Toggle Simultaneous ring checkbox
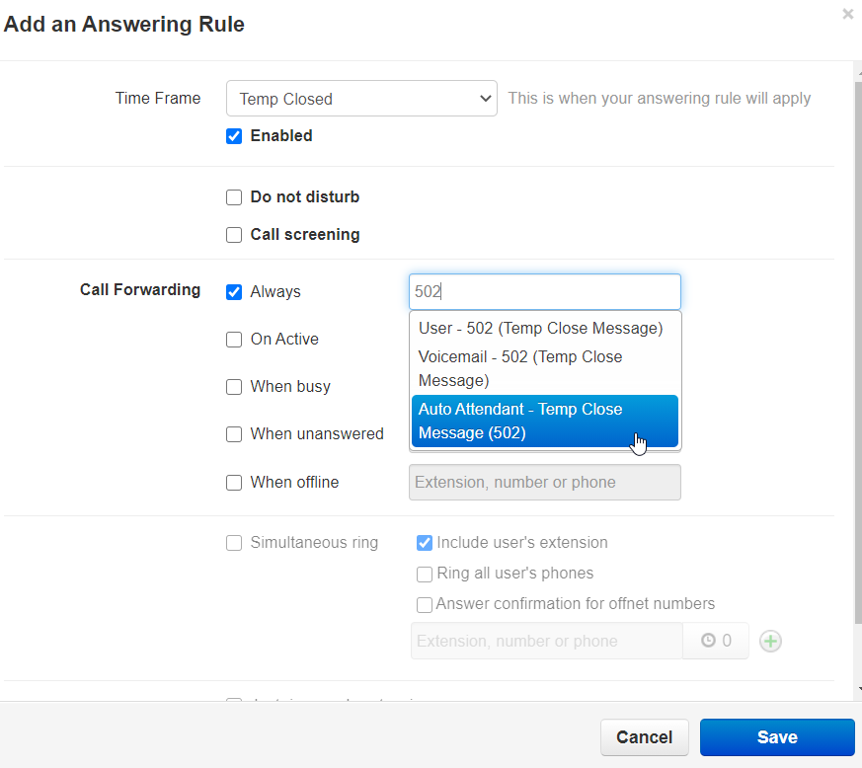 [234, 543]
